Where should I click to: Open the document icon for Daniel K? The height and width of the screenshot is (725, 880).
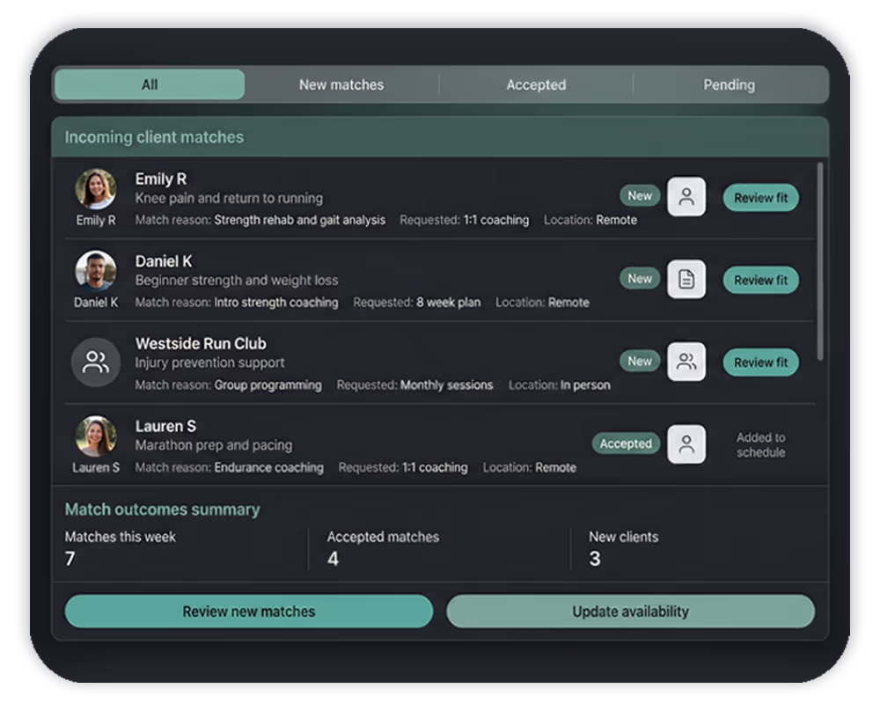[686, 280]
